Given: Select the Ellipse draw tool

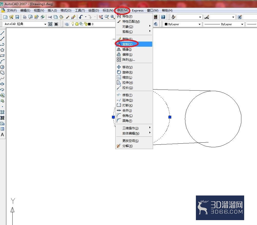Looking at the screenshot, I should click(2, 84).
